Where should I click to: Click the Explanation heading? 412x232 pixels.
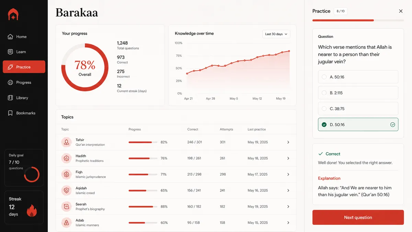[x=329, y=178]
